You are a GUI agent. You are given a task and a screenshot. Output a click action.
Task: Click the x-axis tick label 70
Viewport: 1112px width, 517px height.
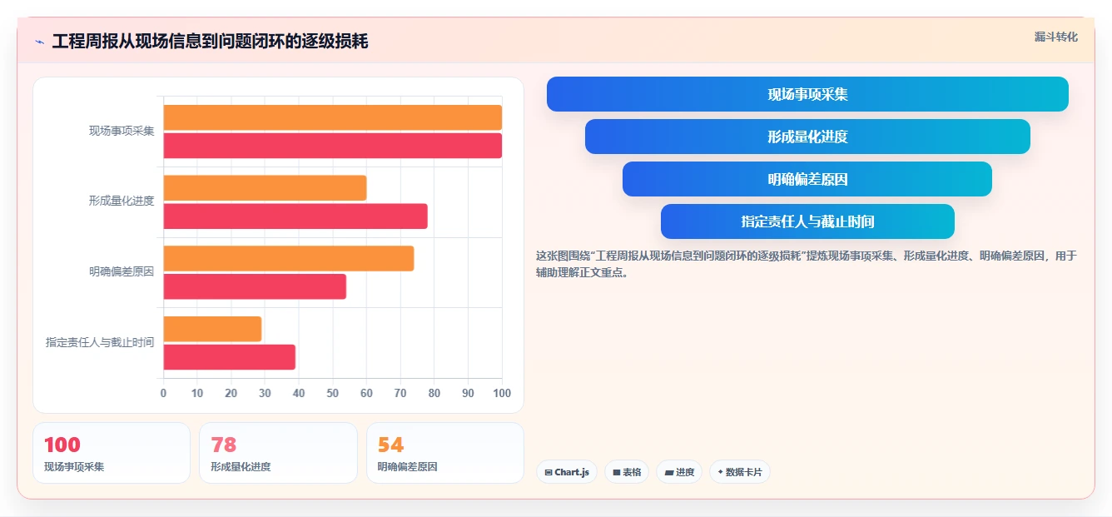click(400, 393)
